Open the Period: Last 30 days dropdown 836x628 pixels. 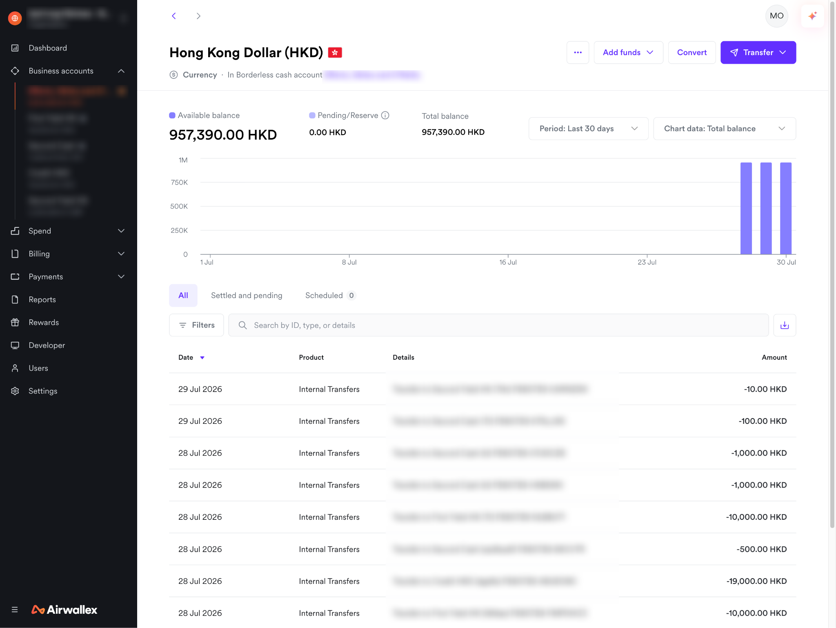588,129
